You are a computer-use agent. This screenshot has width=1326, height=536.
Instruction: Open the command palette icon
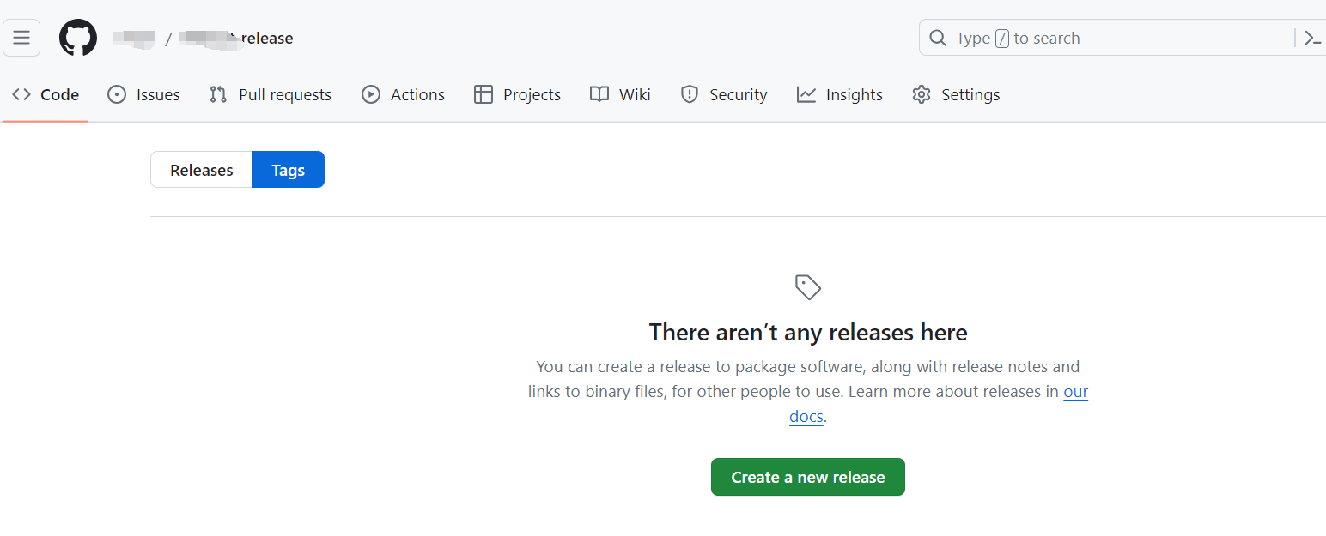click(x=1312, y=38)
